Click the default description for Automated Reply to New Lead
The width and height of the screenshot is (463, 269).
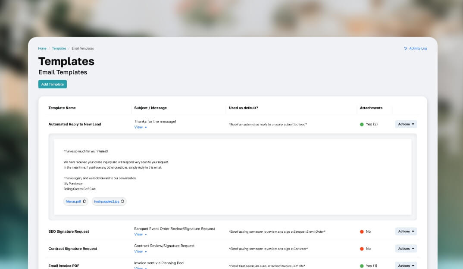tap(268, 124)
